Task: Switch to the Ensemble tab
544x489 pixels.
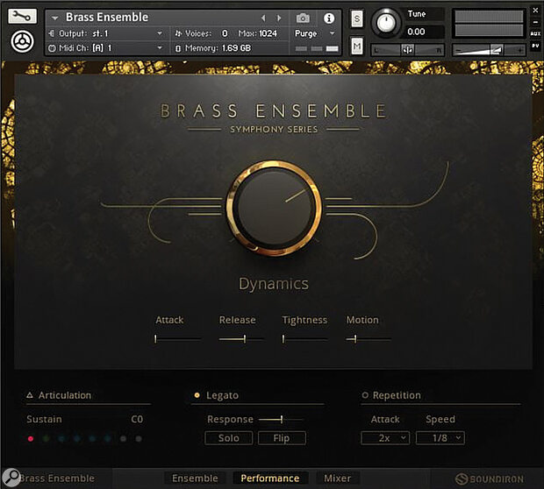Action: coord(195,478)
